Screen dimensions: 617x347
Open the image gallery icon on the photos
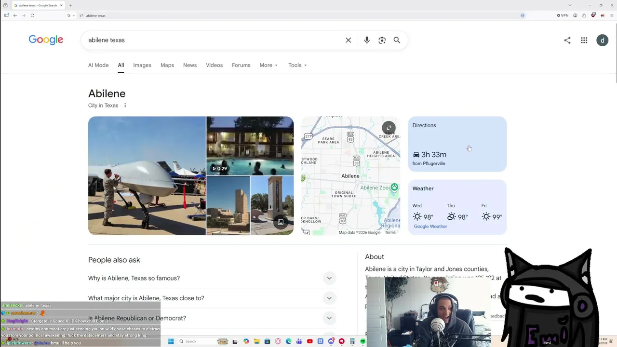click(281, 222)
